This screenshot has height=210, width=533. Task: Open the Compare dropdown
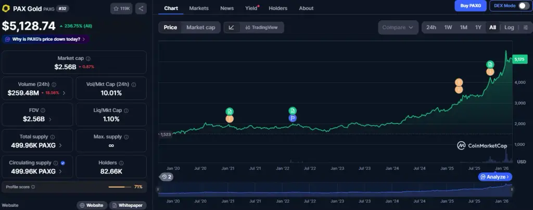(x=398, y=28)
